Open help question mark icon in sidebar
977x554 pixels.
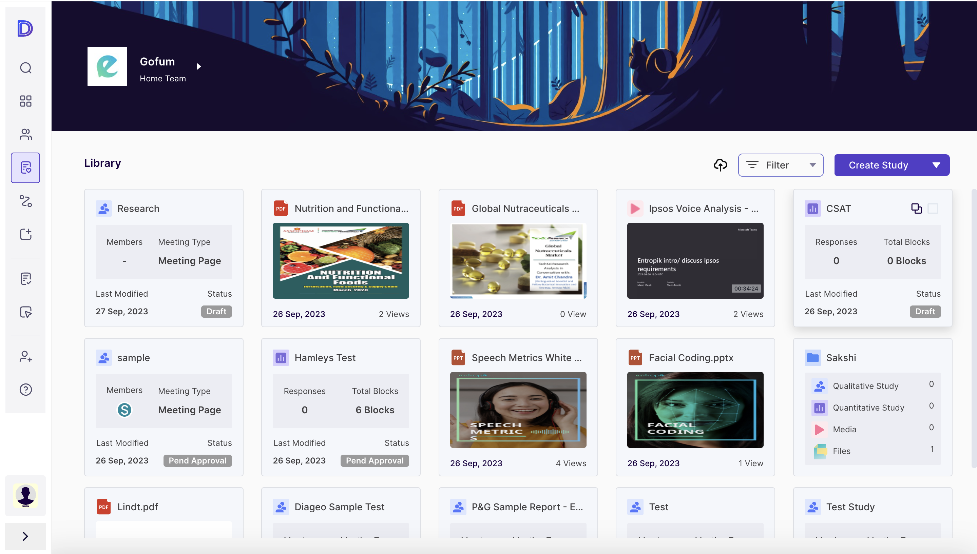pos(25,389)
